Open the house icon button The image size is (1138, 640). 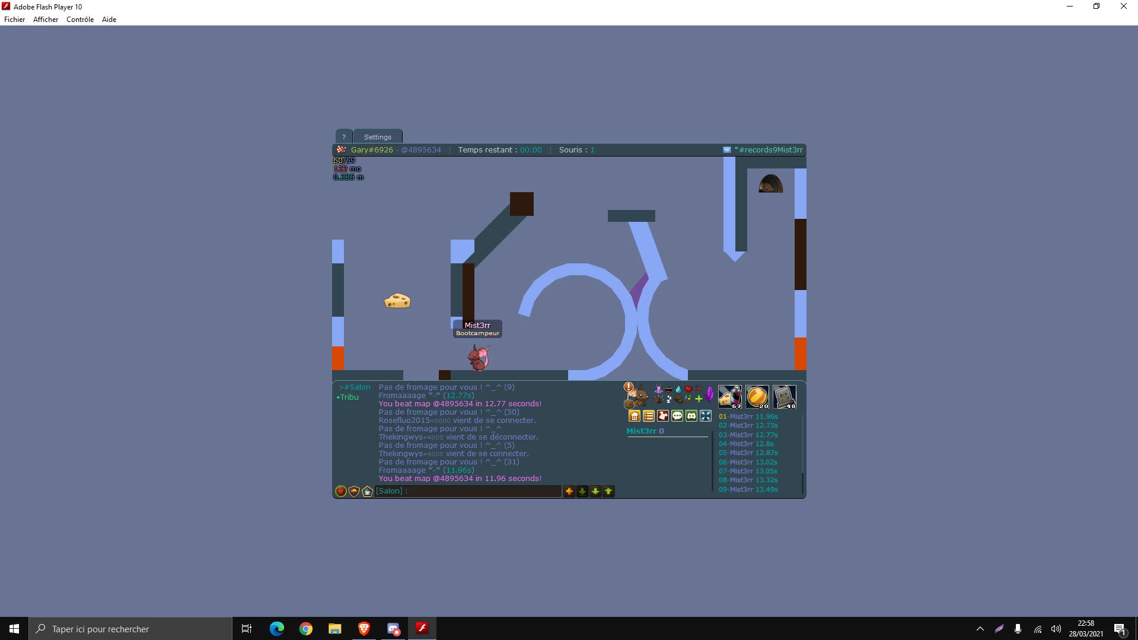pos(635,416)
